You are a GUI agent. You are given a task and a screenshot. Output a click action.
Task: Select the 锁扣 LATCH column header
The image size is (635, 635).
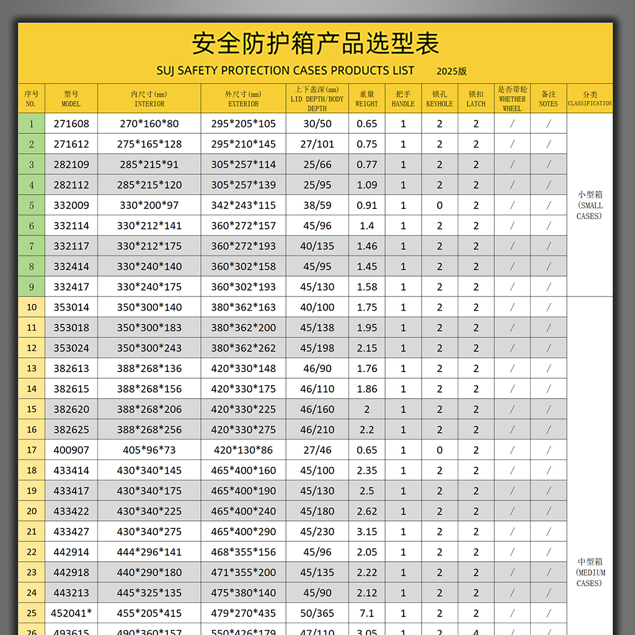click(x=476, y=99)
